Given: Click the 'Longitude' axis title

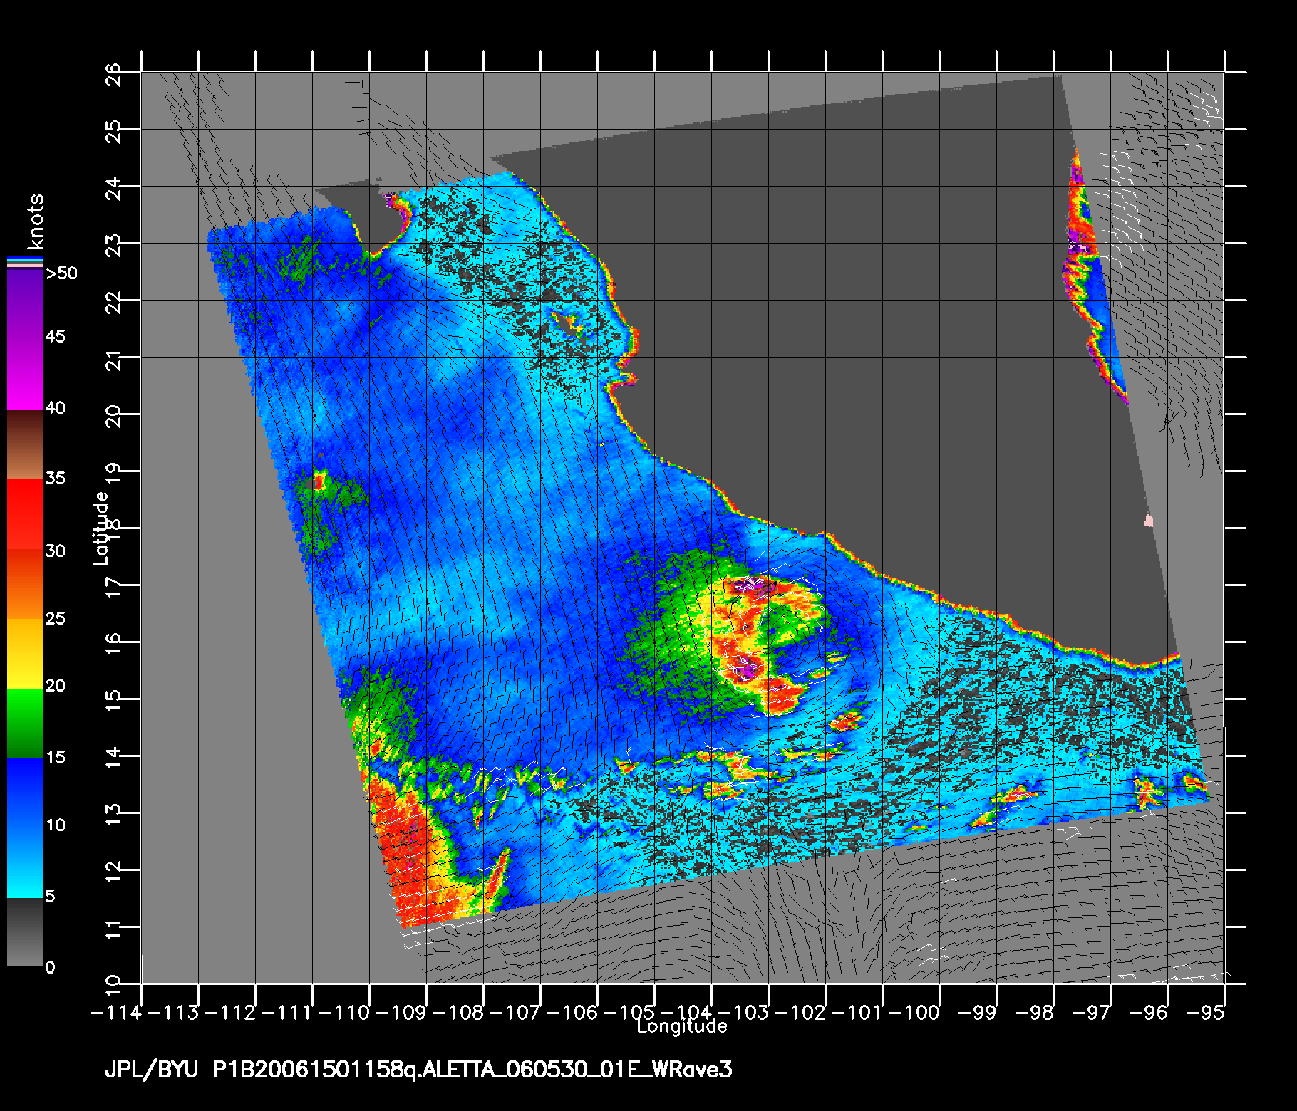Looking at the screenshot, I should 682,1026.
